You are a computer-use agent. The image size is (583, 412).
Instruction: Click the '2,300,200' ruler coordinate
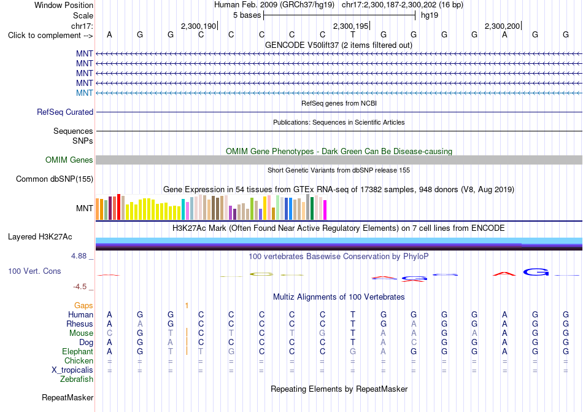(502, 26)
